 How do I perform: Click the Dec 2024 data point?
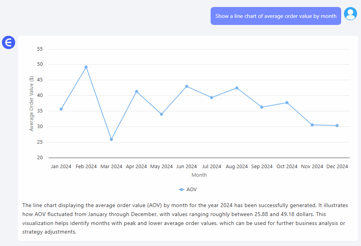[x=337, y=126]
